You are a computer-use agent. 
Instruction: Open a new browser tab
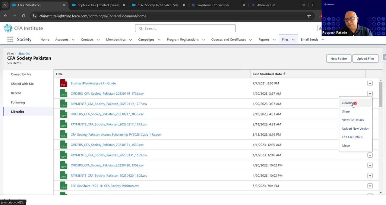pyautogui.click(x=313, y=5)
